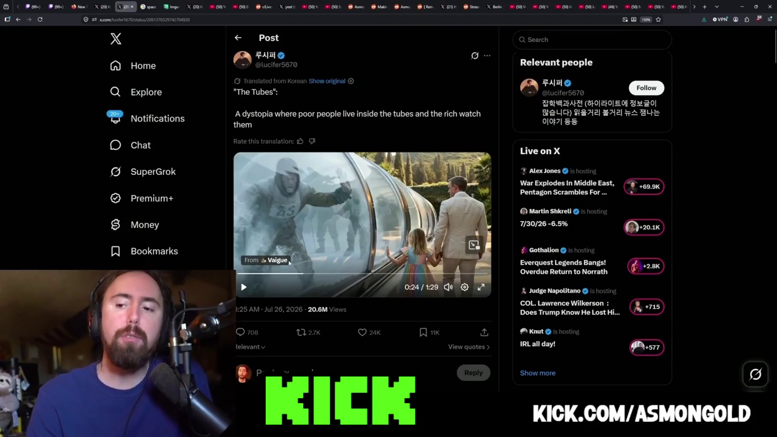Image resolution: width=777 pixels, height=437 pixels.
Task: Open @lucifer5670 handle in Relevant people
Action: 563,93
